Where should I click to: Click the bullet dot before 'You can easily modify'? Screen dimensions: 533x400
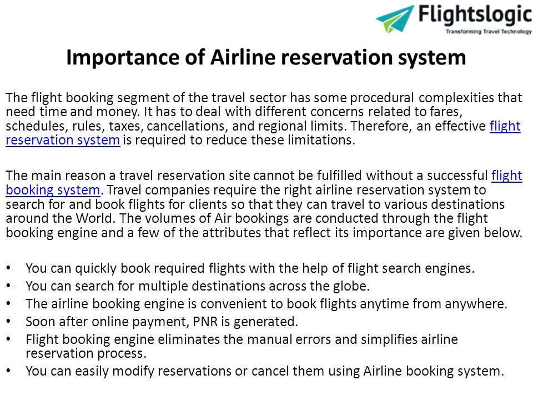8,371
